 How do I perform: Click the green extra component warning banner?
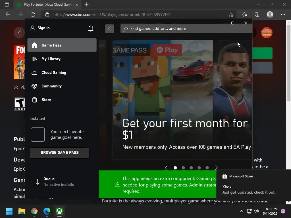click(157, 184)
